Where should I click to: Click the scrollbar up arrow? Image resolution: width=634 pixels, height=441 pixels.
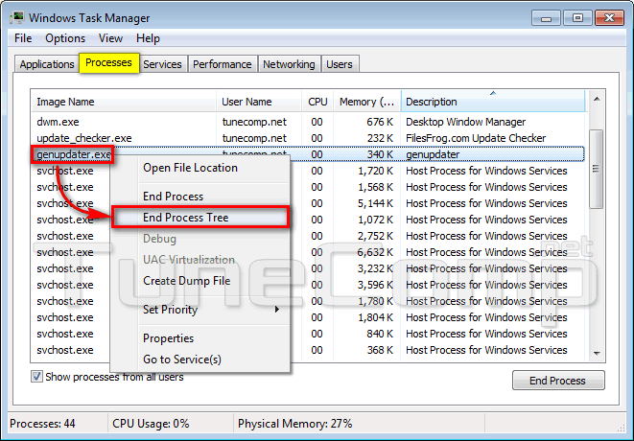pos(597,99)
